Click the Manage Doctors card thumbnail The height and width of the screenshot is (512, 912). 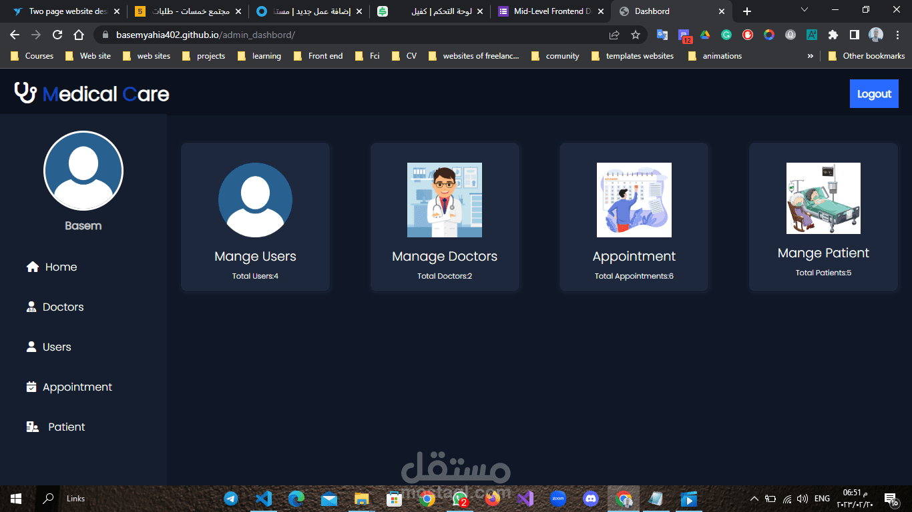pyautogui.click(x=445, y=200)
